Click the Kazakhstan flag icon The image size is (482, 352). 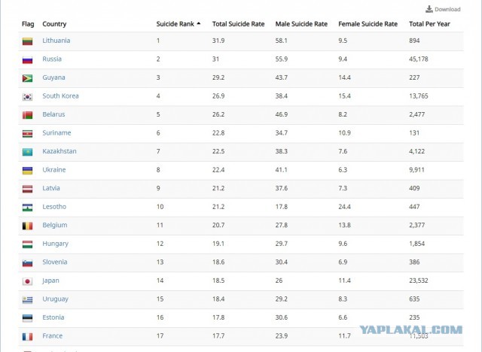tap(27, 152)
